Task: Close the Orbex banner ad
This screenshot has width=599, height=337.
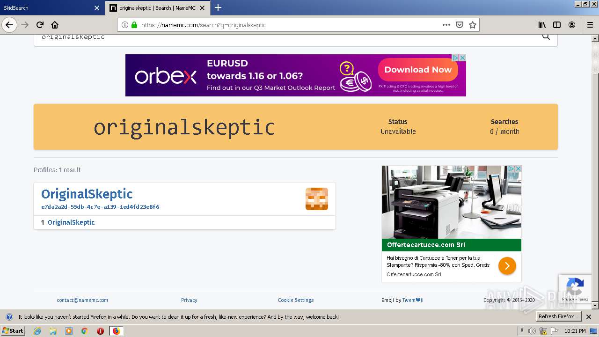Action: pos(462,58)
